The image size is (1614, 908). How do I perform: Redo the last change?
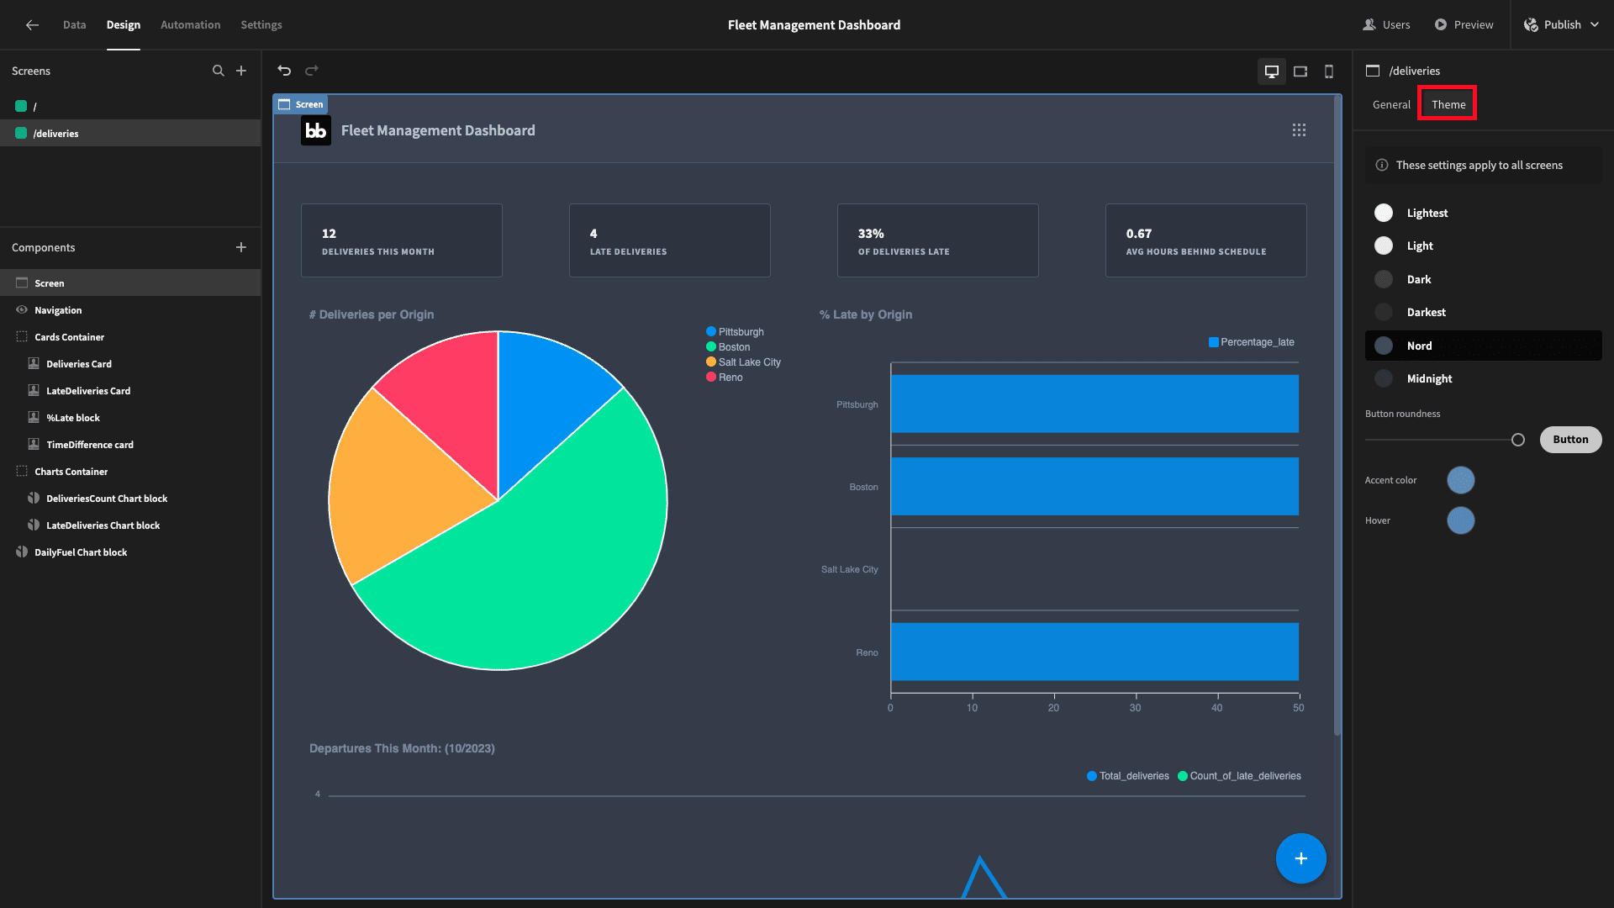click(312, 71)
